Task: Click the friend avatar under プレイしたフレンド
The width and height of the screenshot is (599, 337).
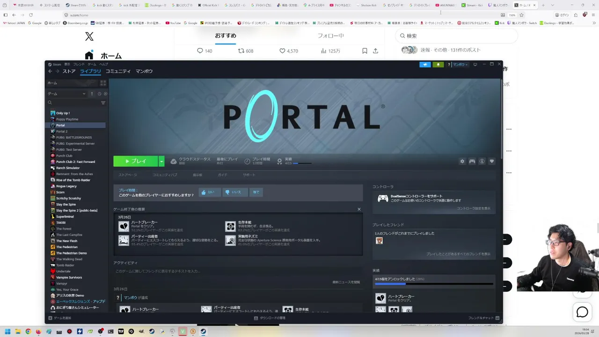Action: pos(379,241)
